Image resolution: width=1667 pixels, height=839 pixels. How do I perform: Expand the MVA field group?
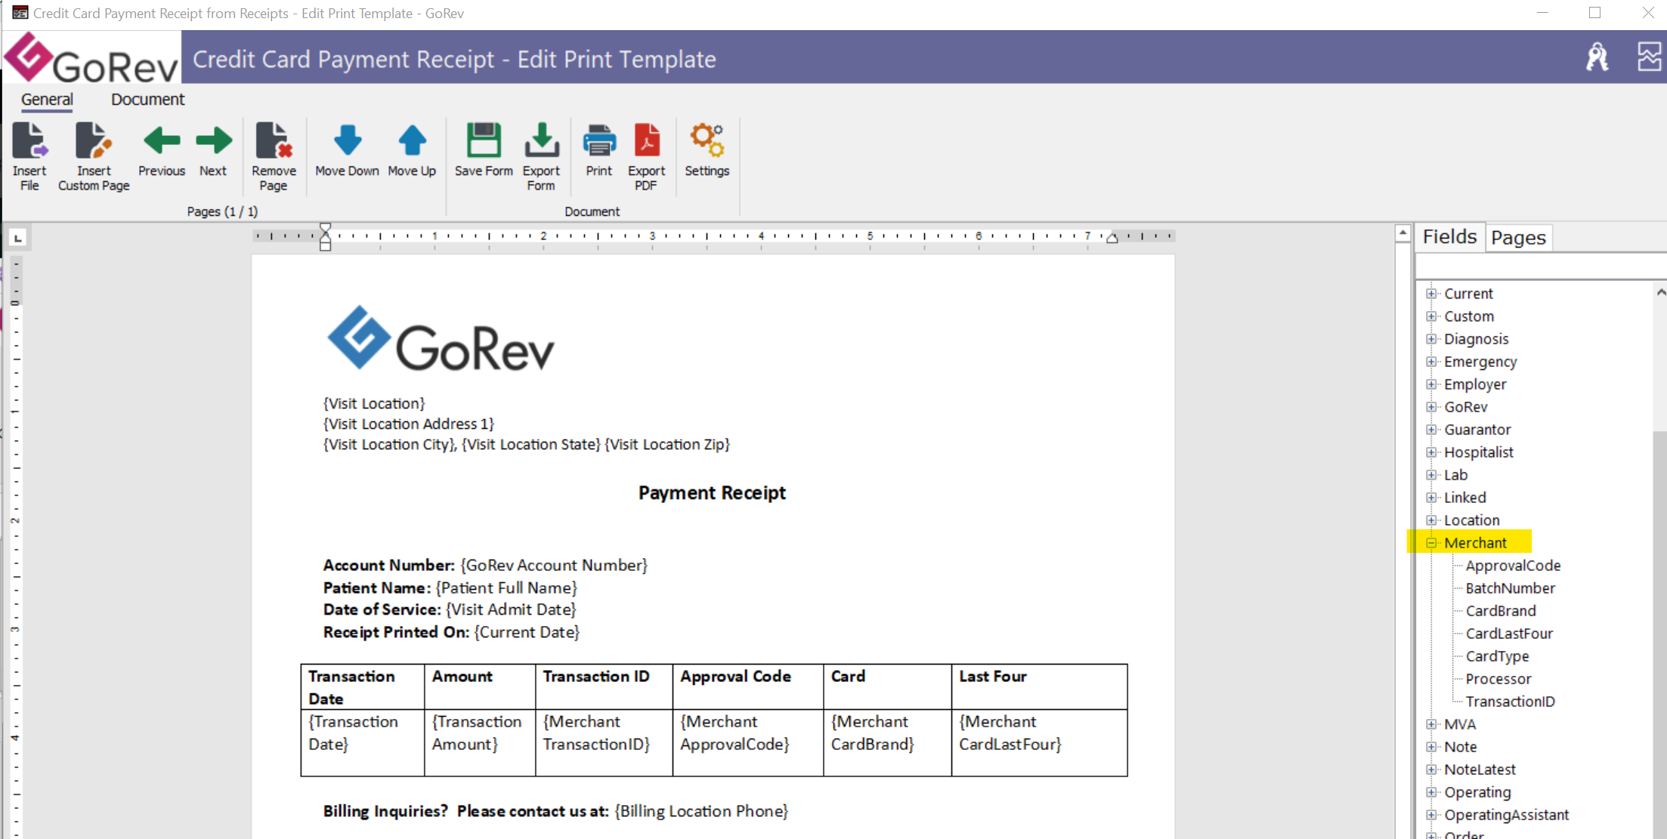coord(1431,724)
